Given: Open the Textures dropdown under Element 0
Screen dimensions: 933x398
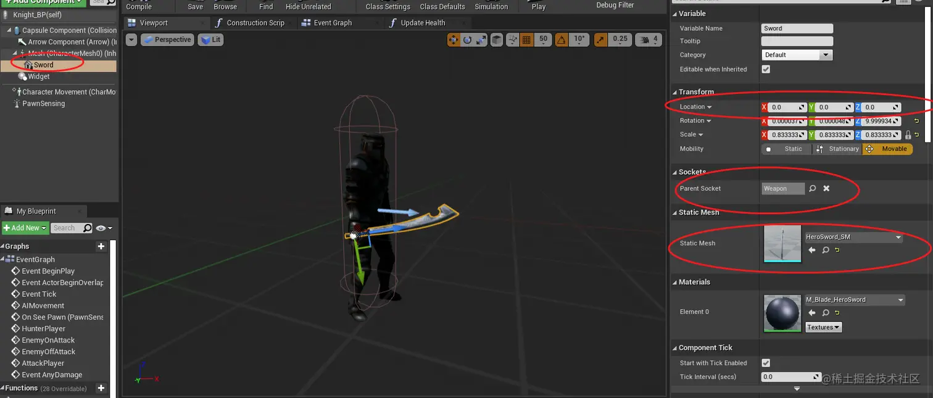Looking at the screenshot, I should click(x=824, y=327).
